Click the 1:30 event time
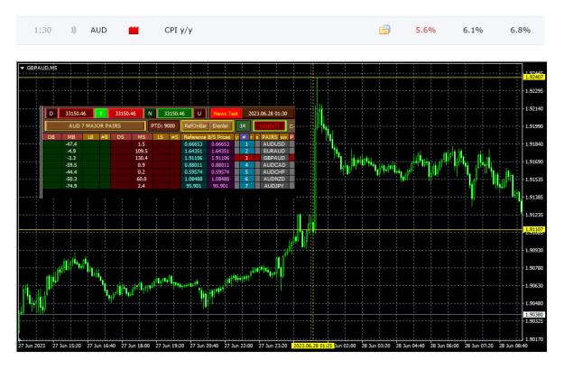Image resolution: width=564 pixels, height=369 pixels. pos(42,30)
